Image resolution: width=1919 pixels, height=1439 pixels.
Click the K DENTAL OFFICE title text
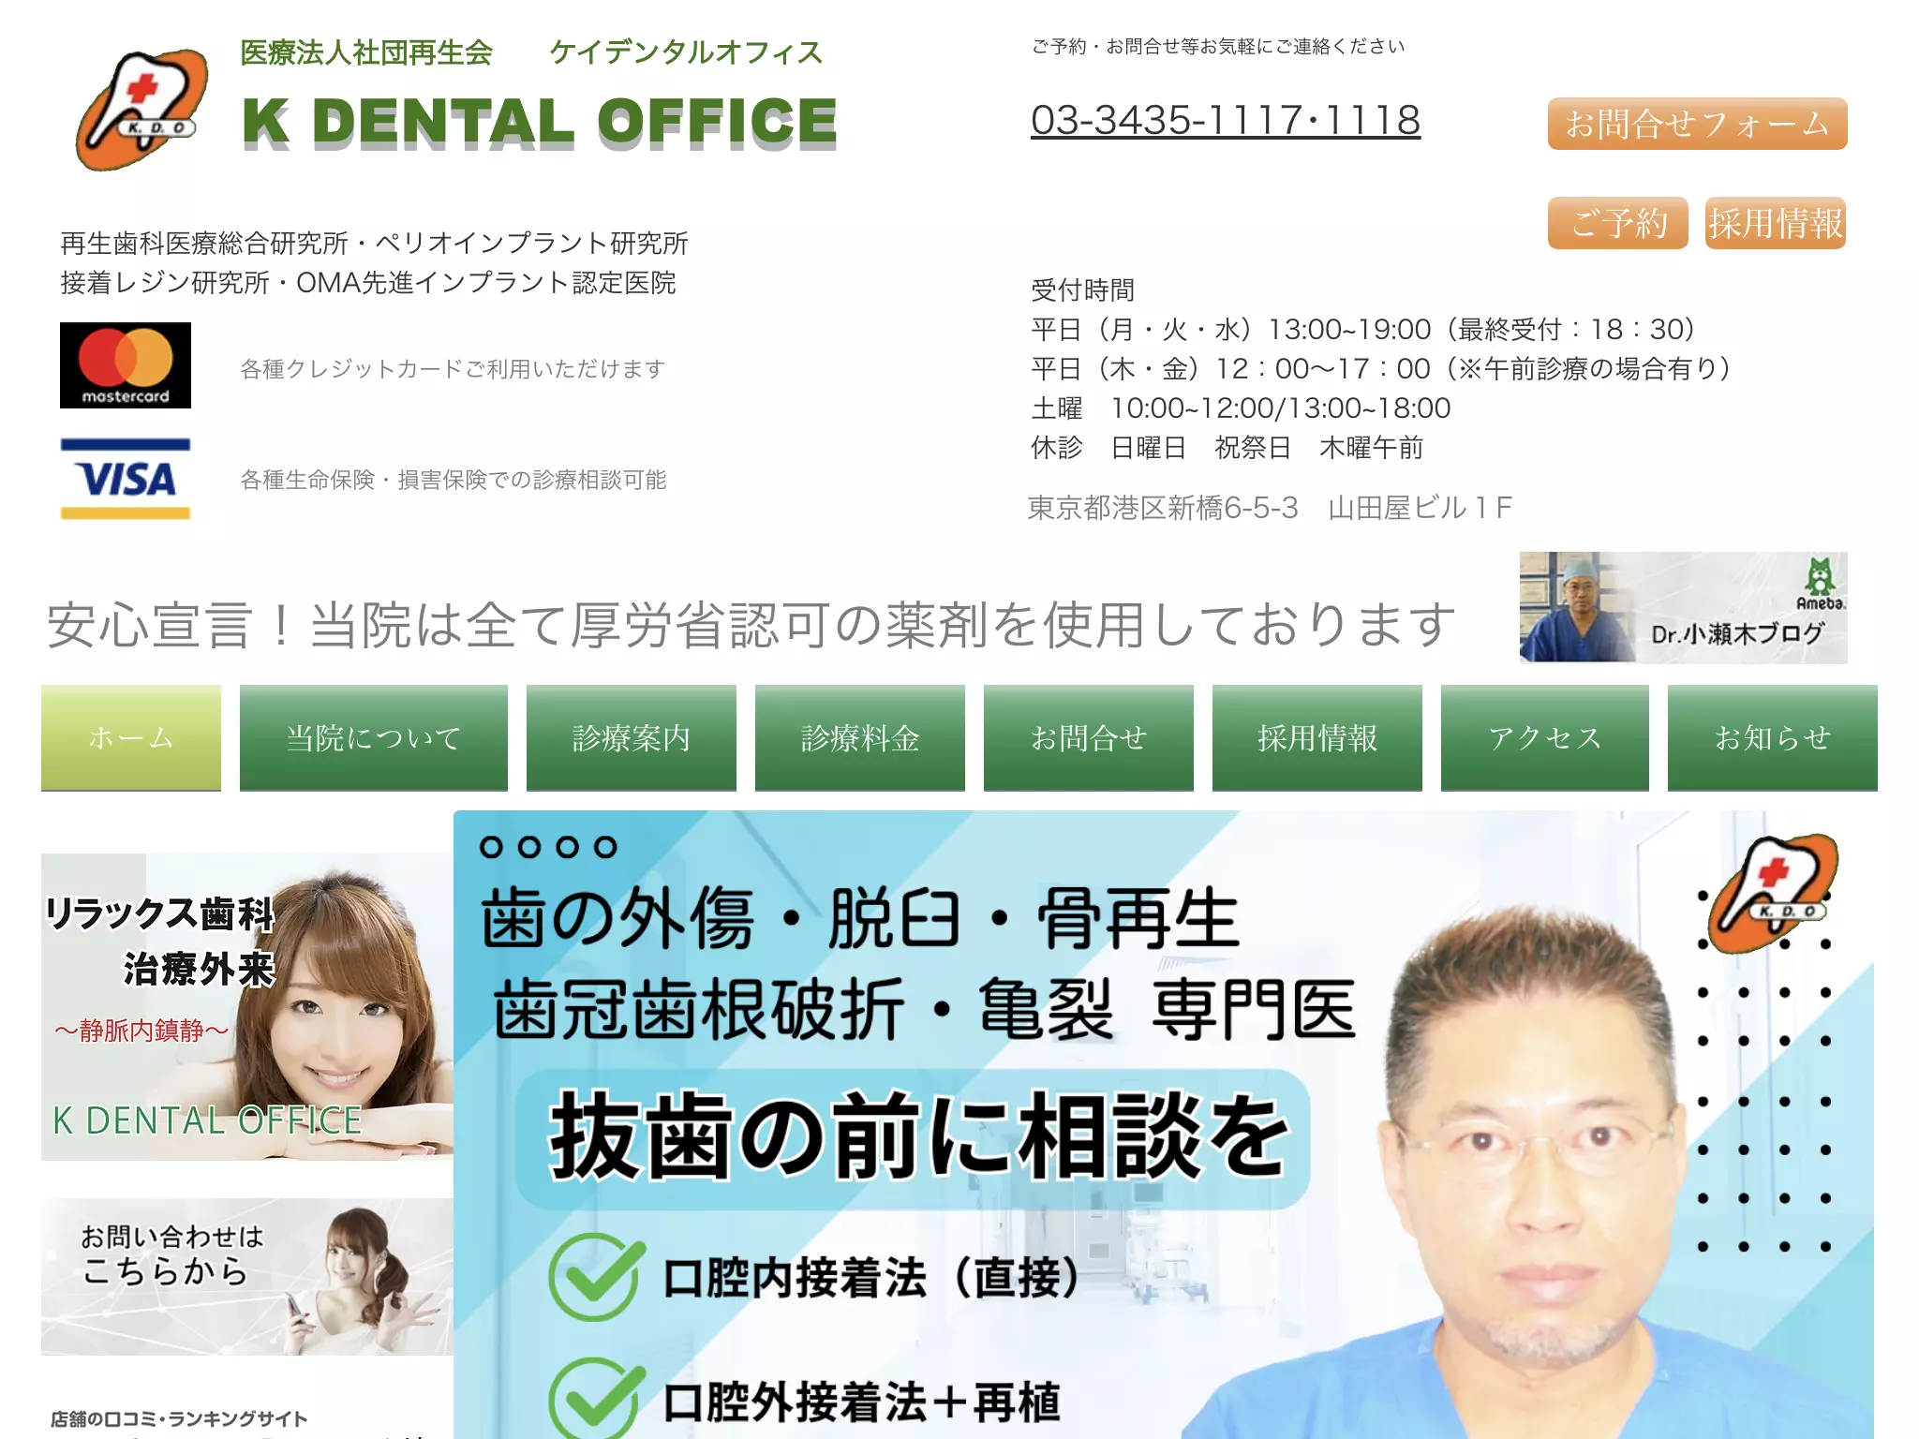[539, 123]
